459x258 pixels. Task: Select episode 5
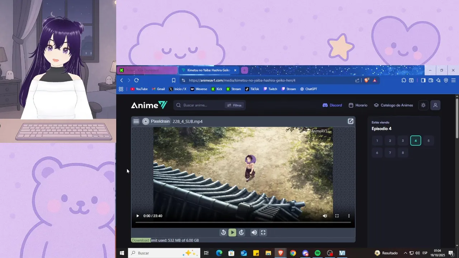click(429, 141)
